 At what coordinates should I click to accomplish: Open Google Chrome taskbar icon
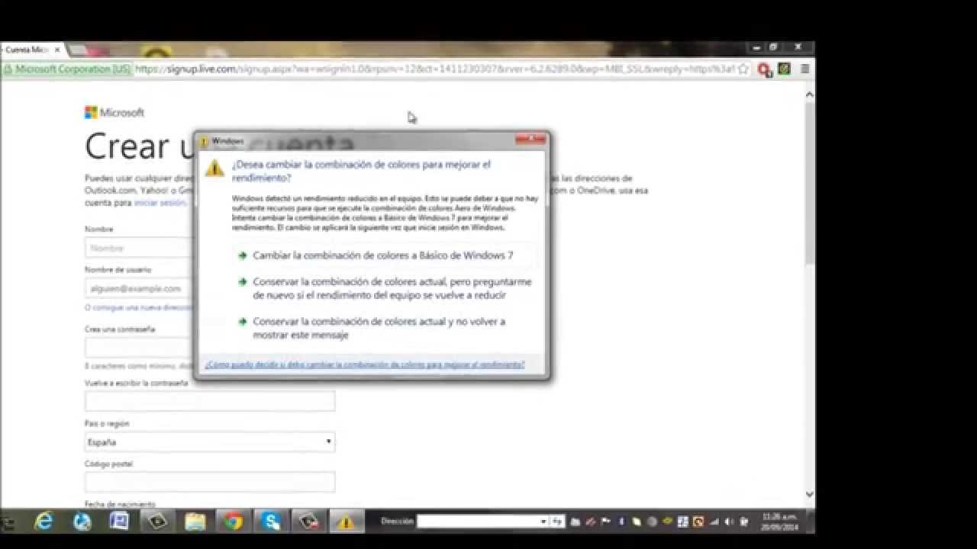(x=234, y=522)
